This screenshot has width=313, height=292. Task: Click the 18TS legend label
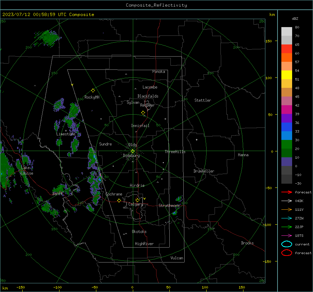point(299,236)
